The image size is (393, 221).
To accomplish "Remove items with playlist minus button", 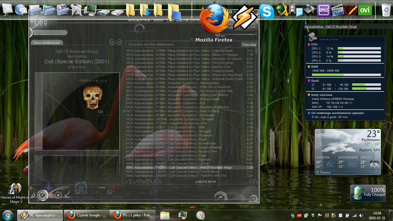I will [x=139, y=182].
